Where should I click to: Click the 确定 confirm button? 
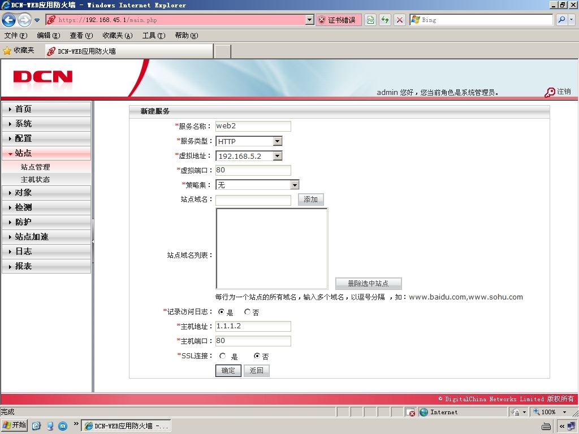(228, 371)
